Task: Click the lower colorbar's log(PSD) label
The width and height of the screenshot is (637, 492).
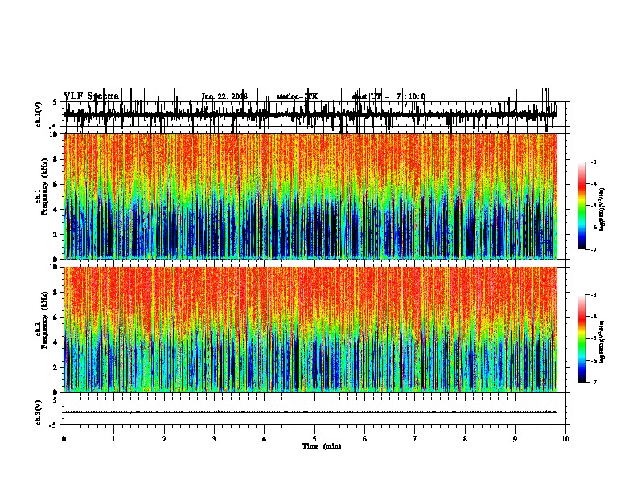Action: pos(602,342)
